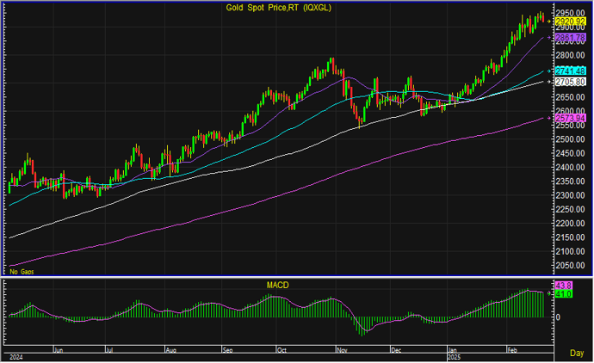Viewport: 594px width, 363px height.
Task: Click the Jun marker on the time axis
Action: tap(59, 351)
